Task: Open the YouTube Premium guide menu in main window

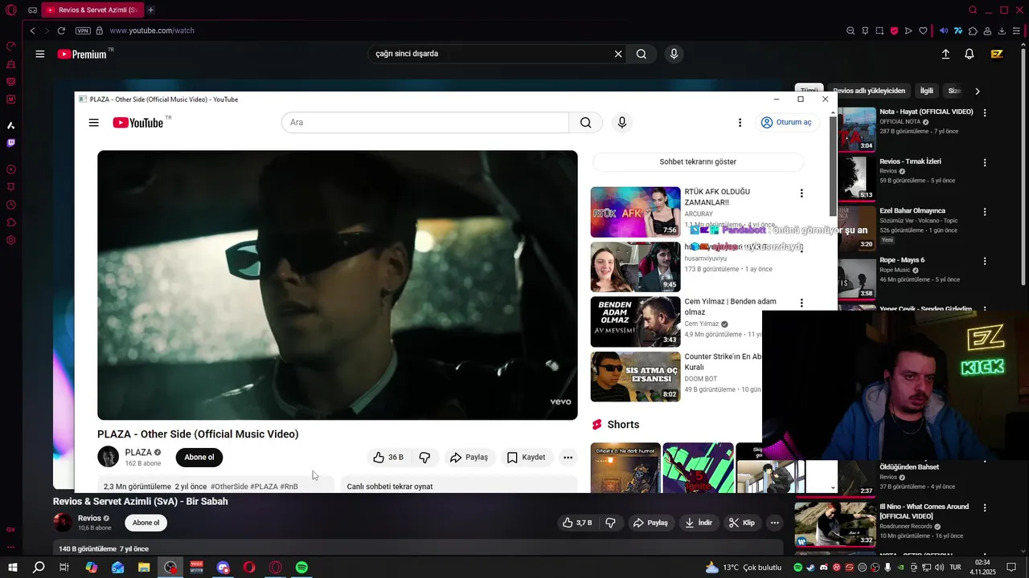Action: [x=39, y=54]
